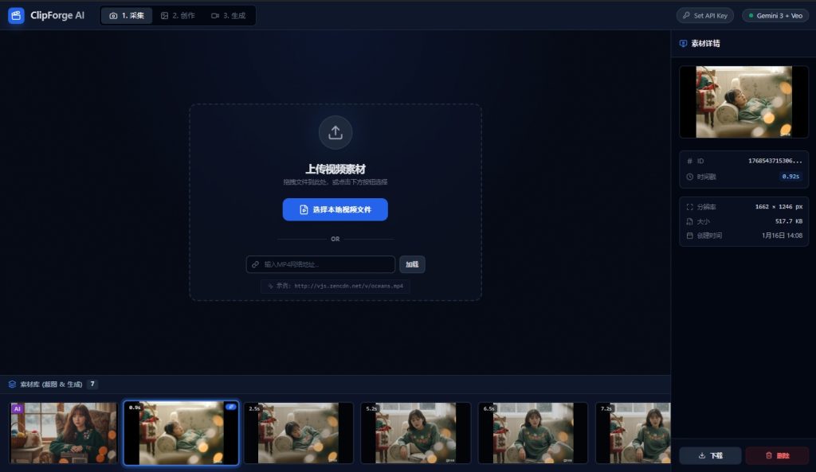
Task: Open the 2. 创作 tab
Action: click(178, 15)
